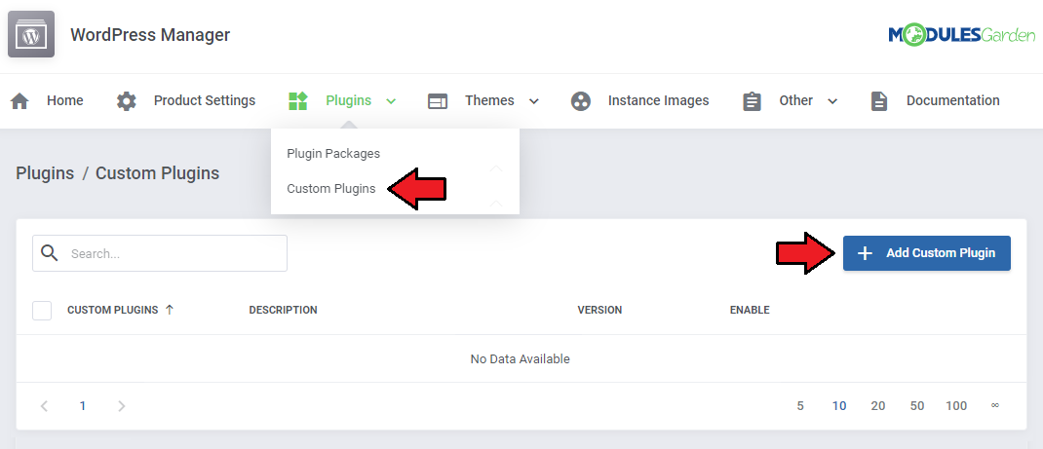
Task: Show 50 entries per page
Action: [x=917, y=406]
